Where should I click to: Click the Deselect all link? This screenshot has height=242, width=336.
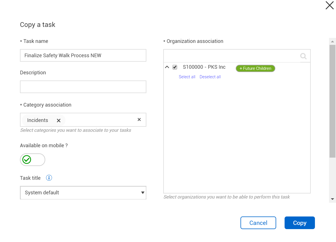click(x=210, y=77)
